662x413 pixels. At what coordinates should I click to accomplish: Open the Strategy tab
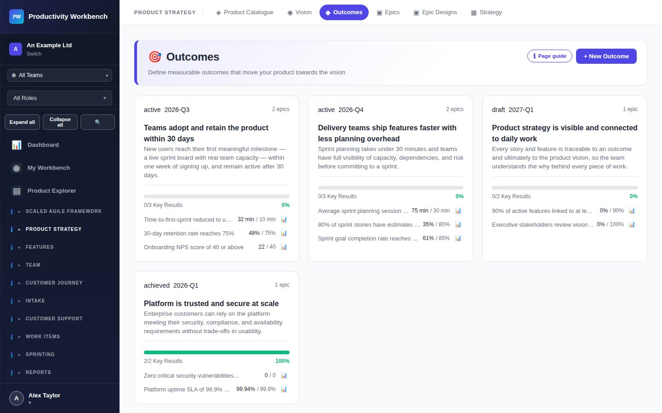tap(486, 12)
